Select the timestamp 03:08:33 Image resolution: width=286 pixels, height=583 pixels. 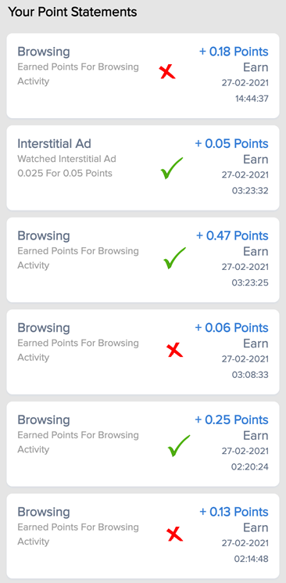pyautogui.click(x=250, y=375)
